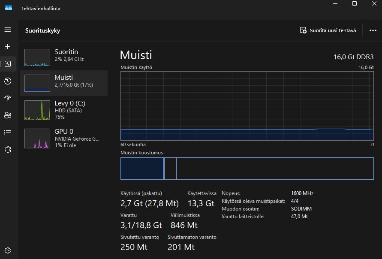The image size is (382, 259).
Task: Click the Suorita uusi tehtävä button
Action: coord(328,30)
